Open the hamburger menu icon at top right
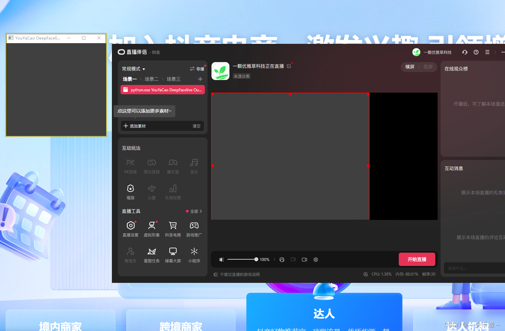 pyautogui.click(x=487, y=52)
